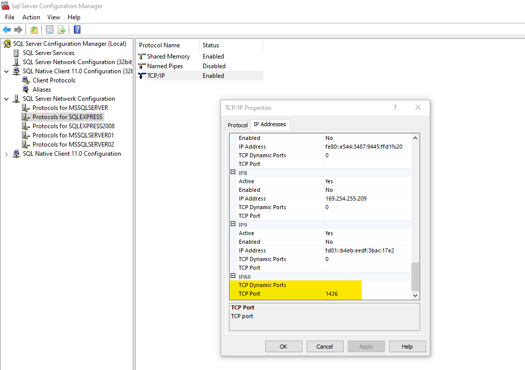Click the Export List toolbar icon

pyautogui.click(x=61, y=30)
